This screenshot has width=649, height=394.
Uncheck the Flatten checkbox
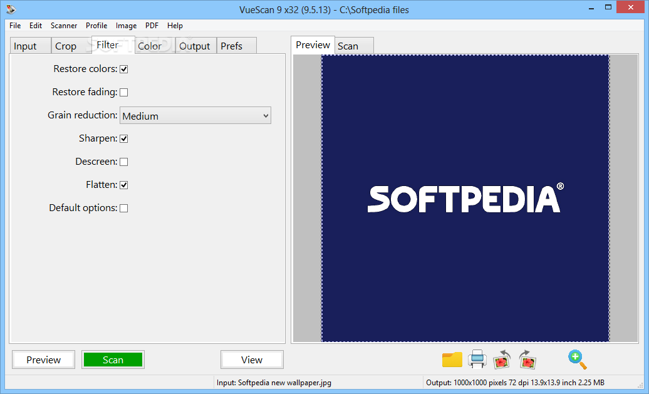124,185
